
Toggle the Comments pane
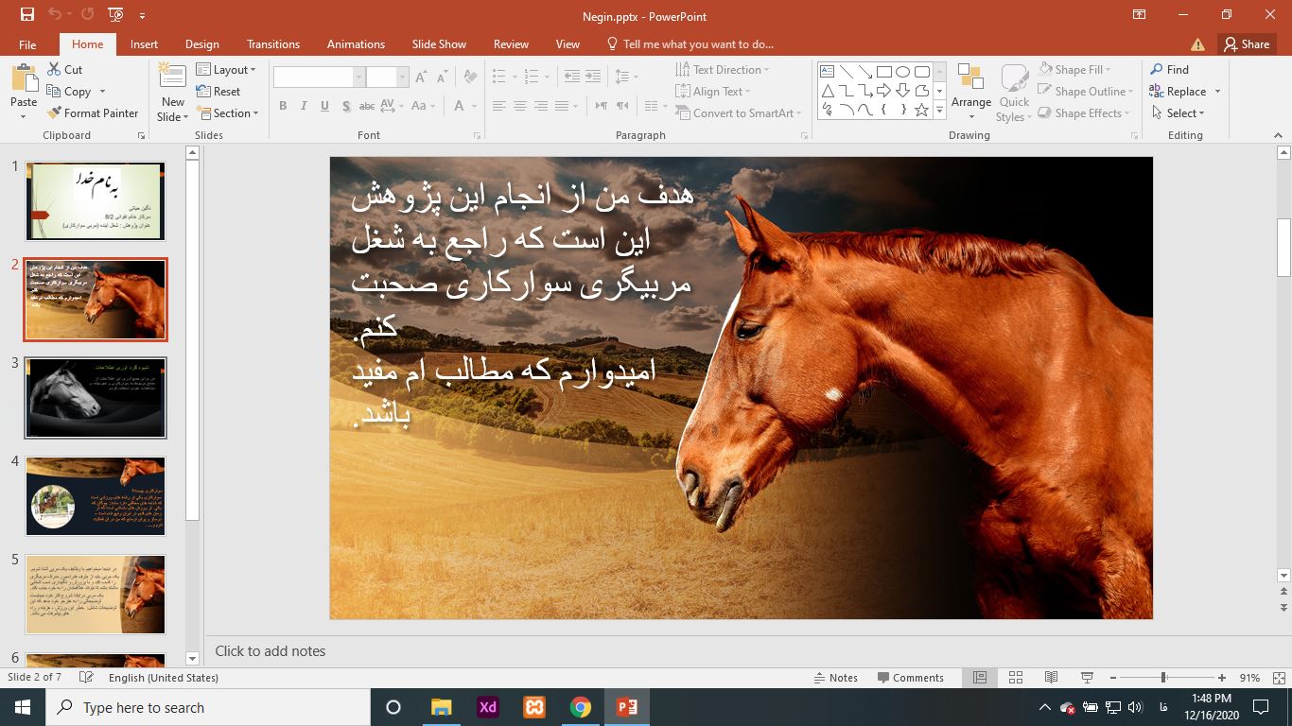(910, 678)
